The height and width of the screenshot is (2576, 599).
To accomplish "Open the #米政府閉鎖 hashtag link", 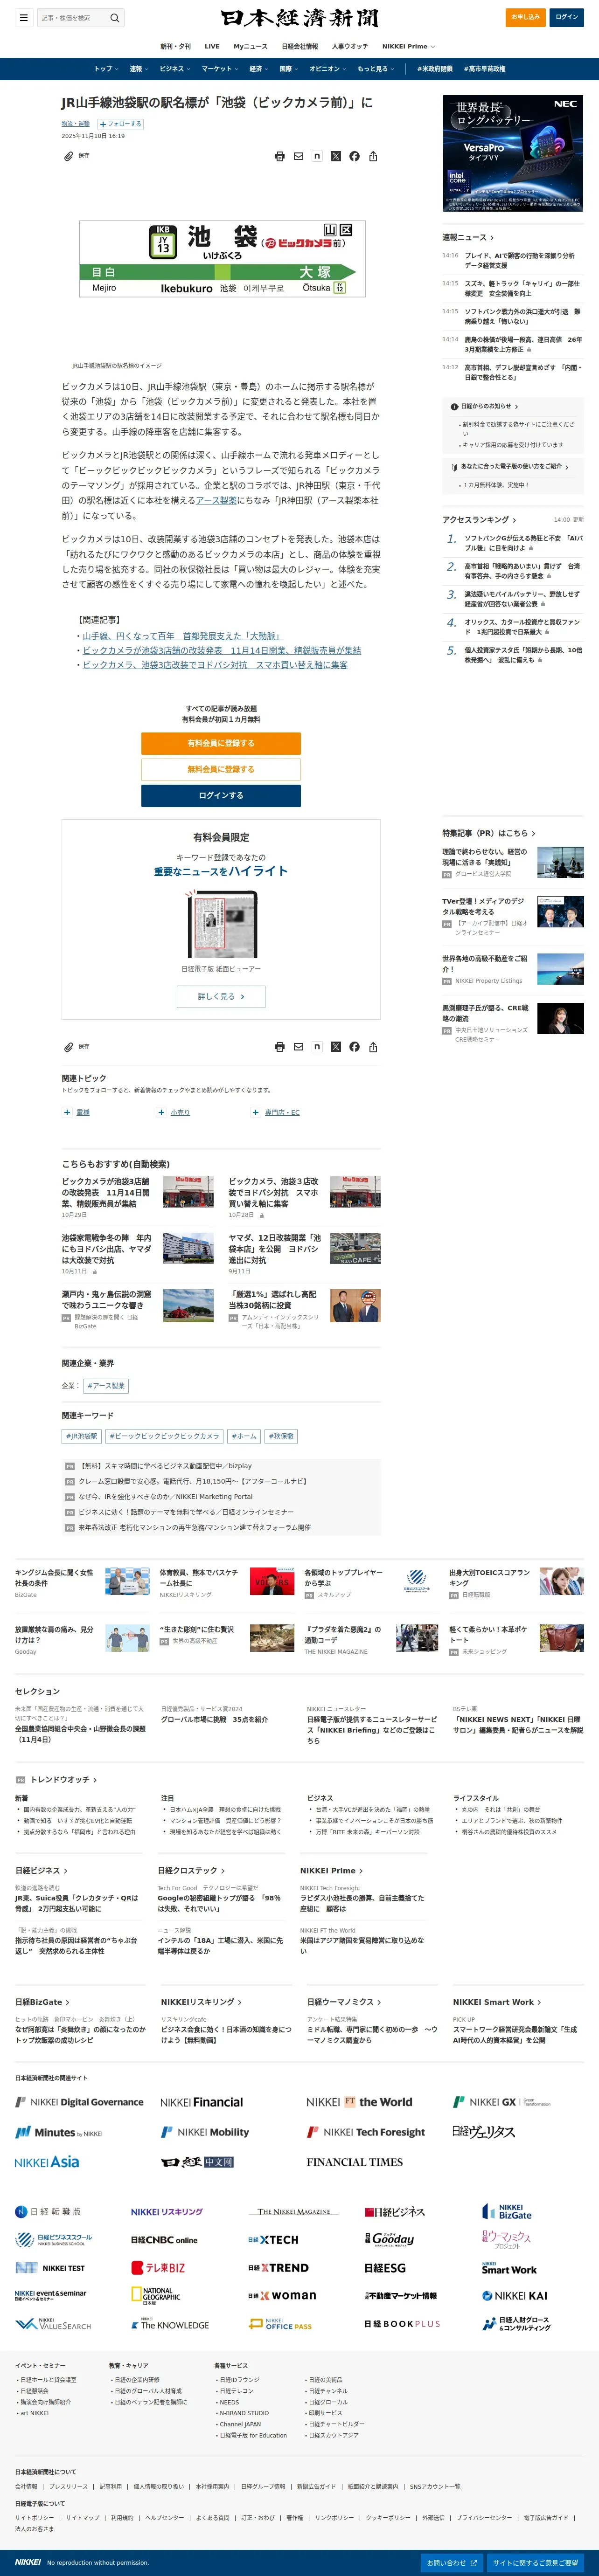I will click(435, 69).
